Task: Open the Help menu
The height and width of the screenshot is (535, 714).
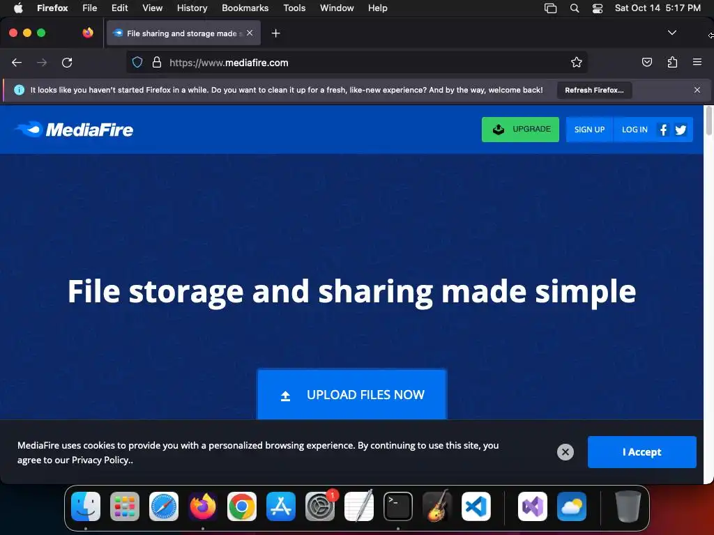Action: point(377,8)
